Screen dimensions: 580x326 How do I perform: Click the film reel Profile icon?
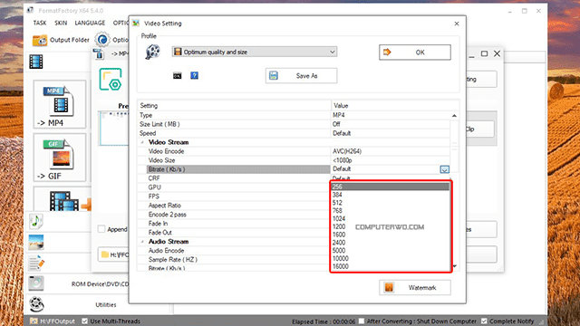pos(152,52)
